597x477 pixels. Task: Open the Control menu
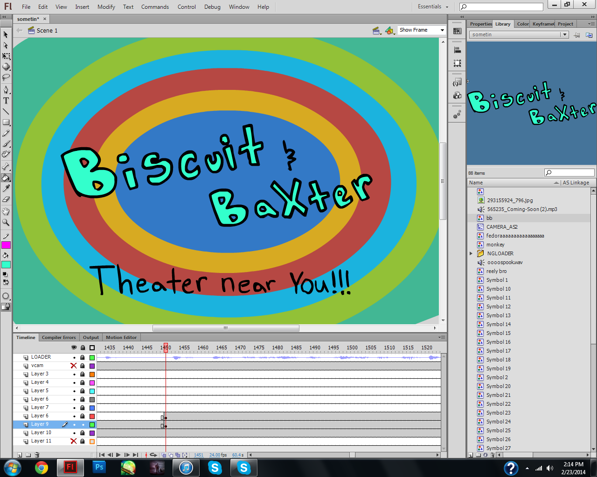(187, 7)
